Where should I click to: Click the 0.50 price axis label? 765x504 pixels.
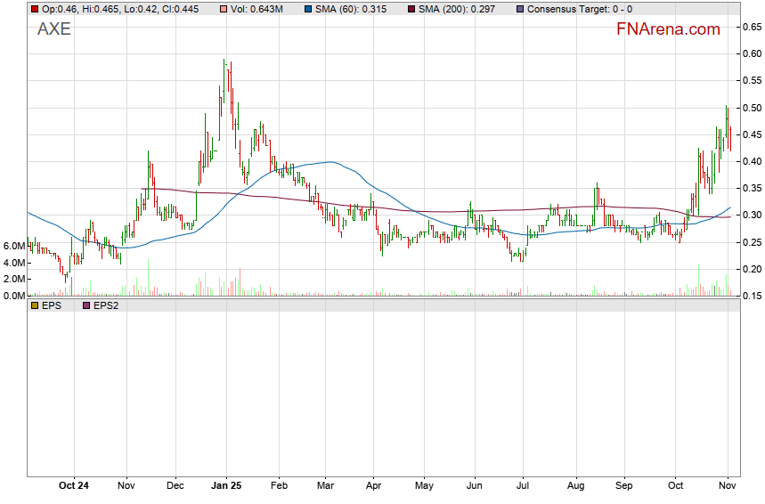point(751,108)
